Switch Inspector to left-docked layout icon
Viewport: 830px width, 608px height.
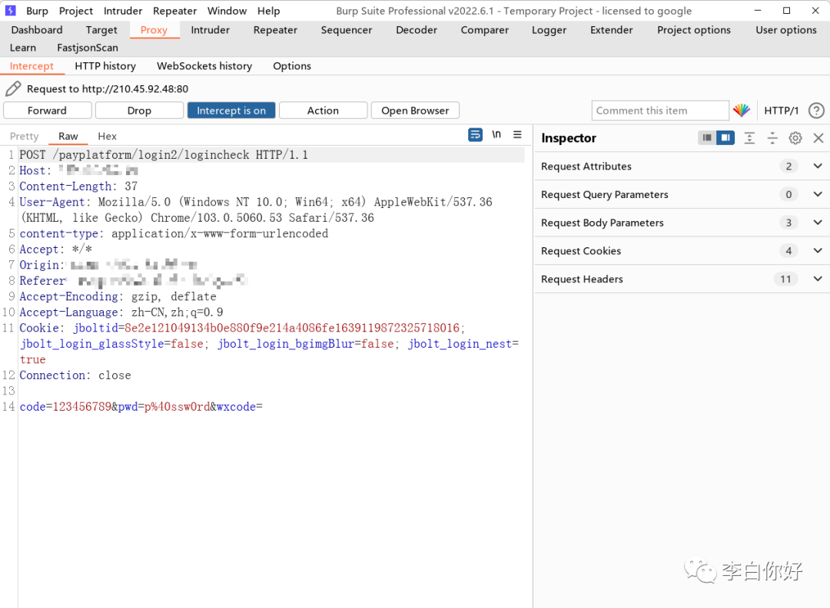pyautogui.click(x=707, y=138)
